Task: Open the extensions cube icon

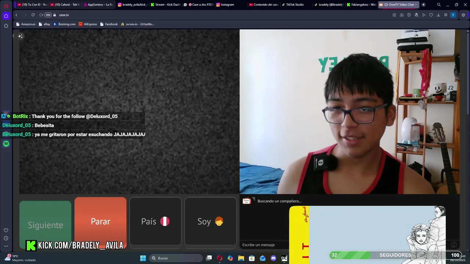Action: [463, 15]
